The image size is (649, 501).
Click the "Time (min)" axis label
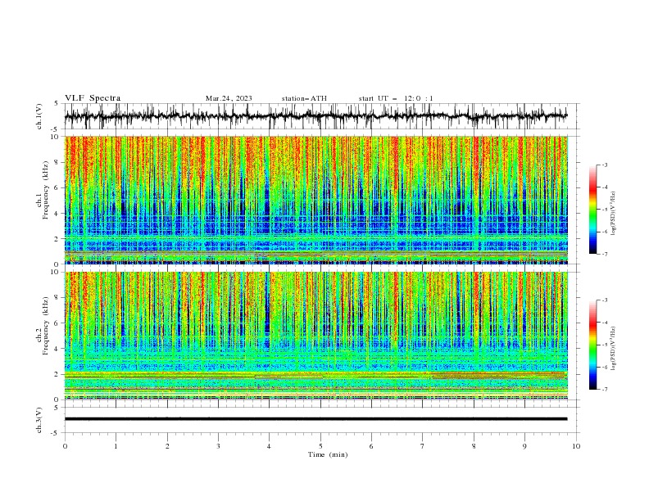click(328, 454)
